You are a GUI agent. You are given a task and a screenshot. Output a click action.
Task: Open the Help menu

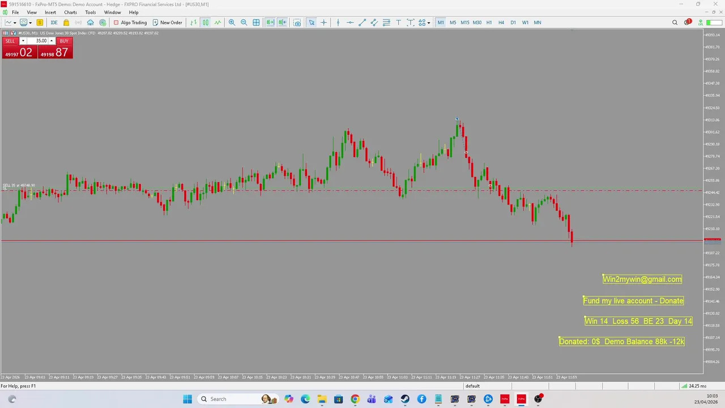pos(134,12)
